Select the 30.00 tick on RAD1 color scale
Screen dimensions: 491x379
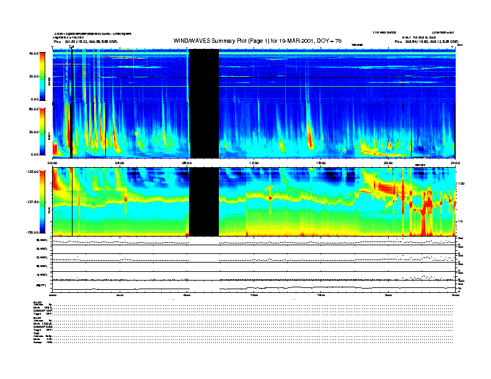pyautogui.click(x=33, y=132)
